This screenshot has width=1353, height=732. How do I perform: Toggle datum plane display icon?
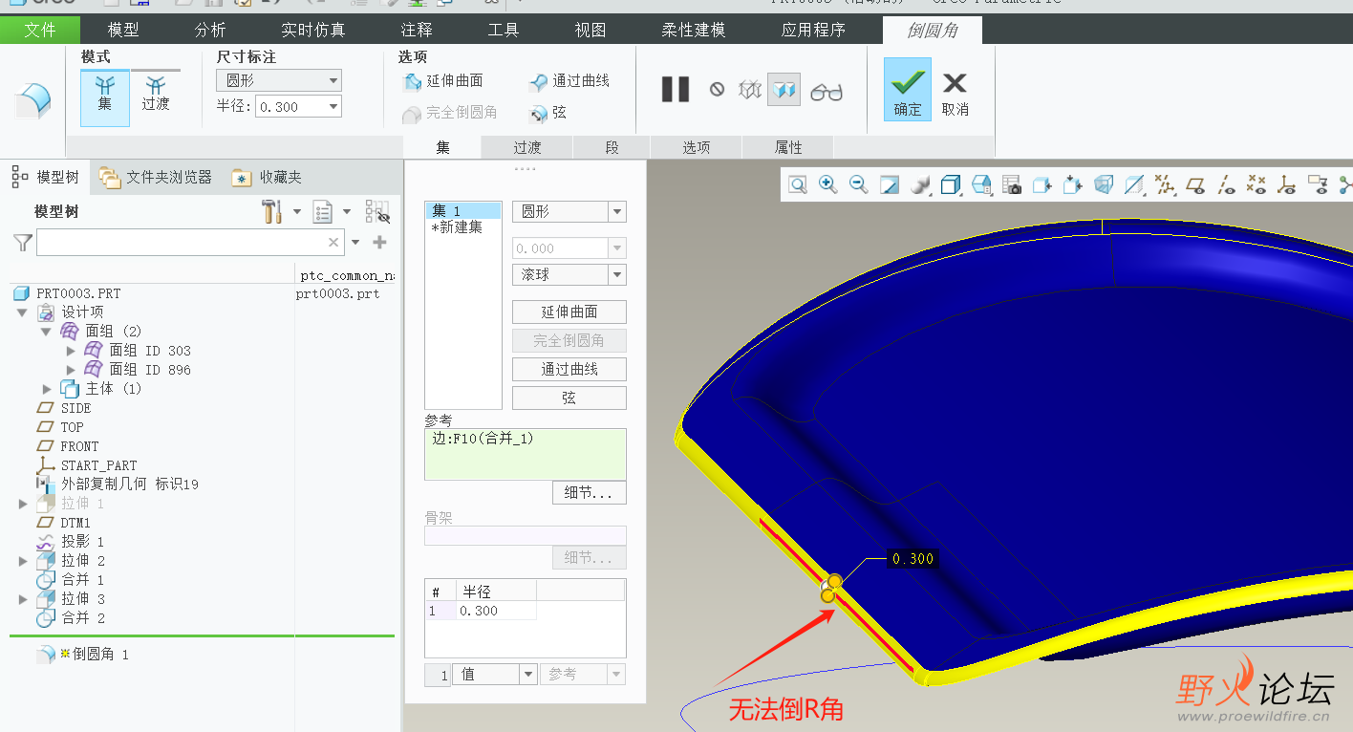coord(1195,185)
